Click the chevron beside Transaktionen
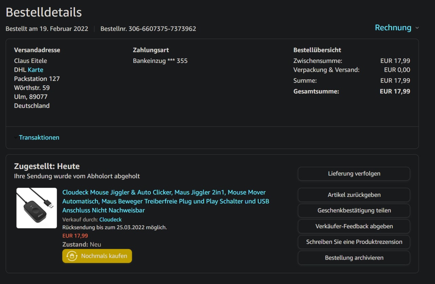 coord(16,138)
